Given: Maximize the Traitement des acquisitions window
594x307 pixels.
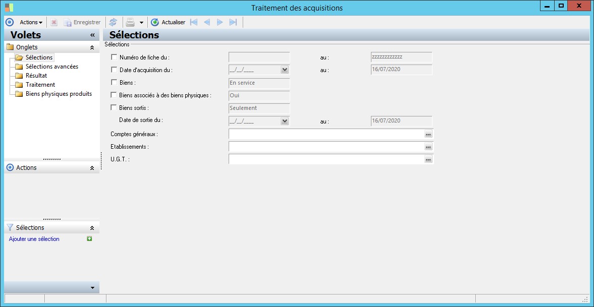Looking at the screenshot, I should click(x=561, y=6).
